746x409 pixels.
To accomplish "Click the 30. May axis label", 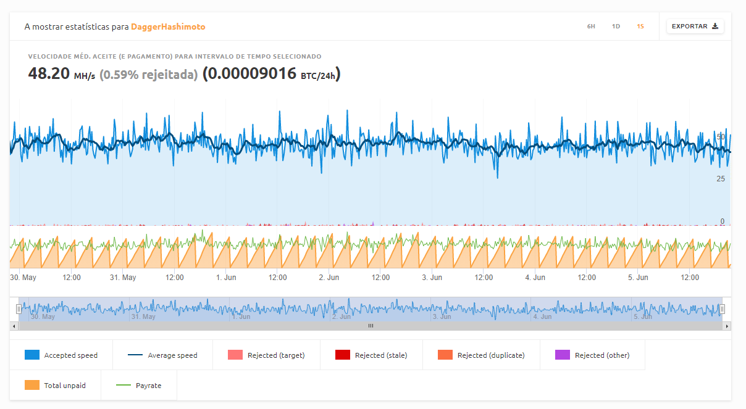I will 23,278.
